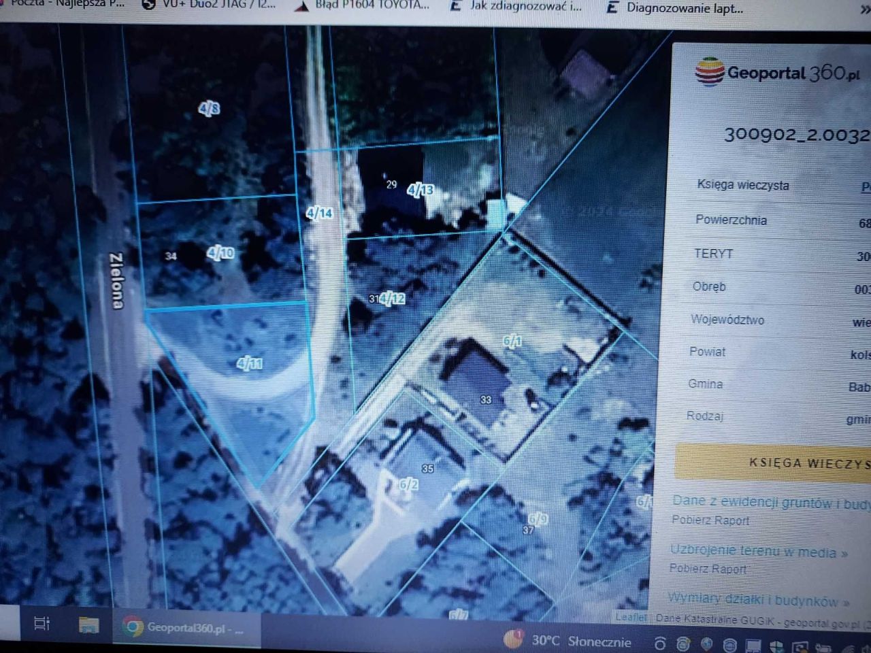Expand the hidden bookmarks chevron
The image size is (871, 653).
[865, 10]
